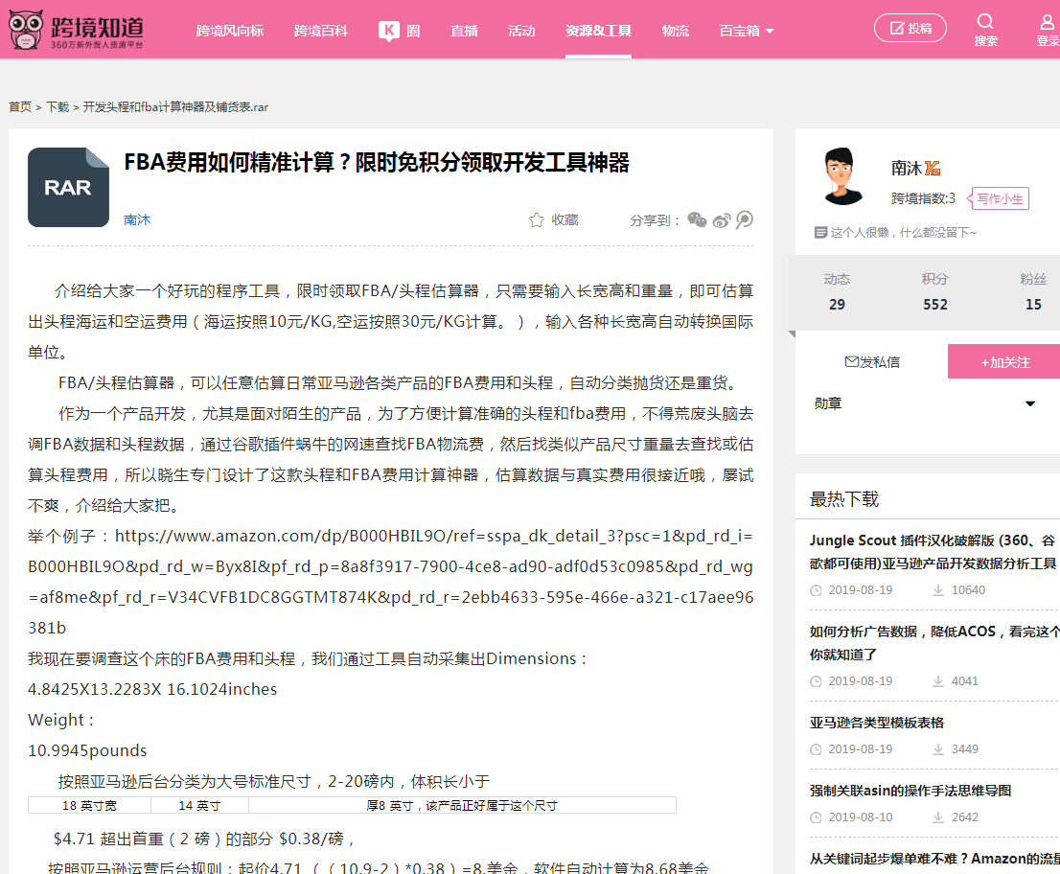Click 动态 count 29
Image resolution: width=1060 pixels, height=874 pixels.
pyautogui.click(x=837, y=304)
